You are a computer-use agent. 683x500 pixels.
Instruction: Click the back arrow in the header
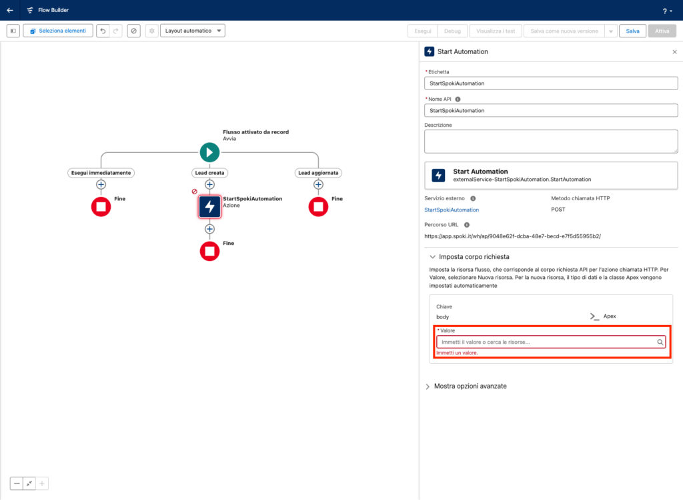(10, 10)
